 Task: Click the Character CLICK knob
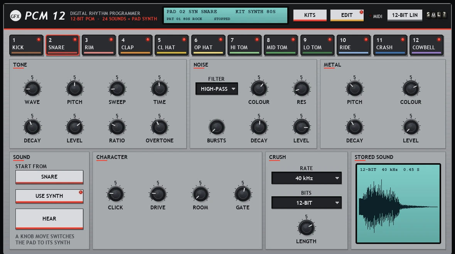[116, 194]
